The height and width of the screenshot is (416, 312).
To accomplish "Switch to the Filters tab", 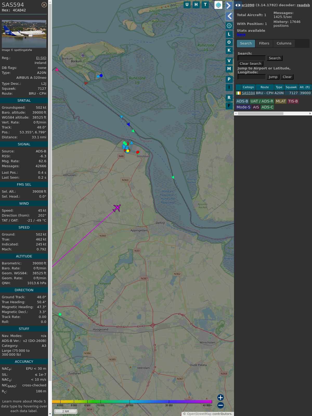I will click(x=264, y=43).
